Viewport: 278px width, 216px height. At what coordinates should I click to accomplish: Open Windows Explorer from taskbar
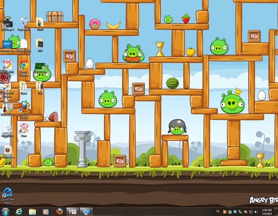[32, 212]
